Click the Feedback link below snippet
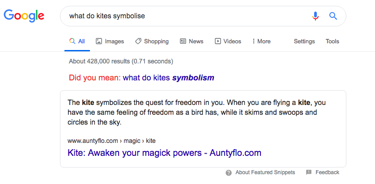Image resolution: width=375 pixels, height=184 pixels. tap(328, 172)
